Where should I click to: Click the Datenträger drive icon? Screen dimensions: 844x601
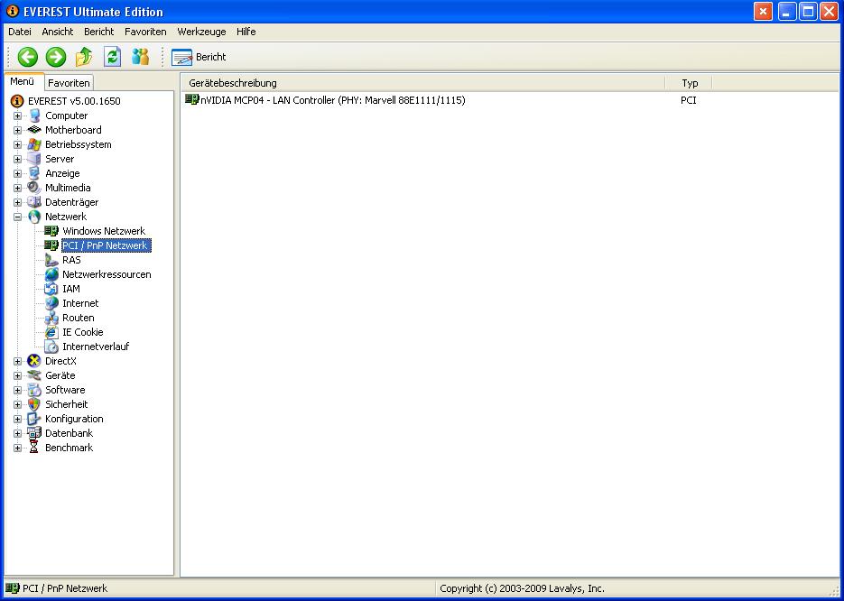coord(34,202)
